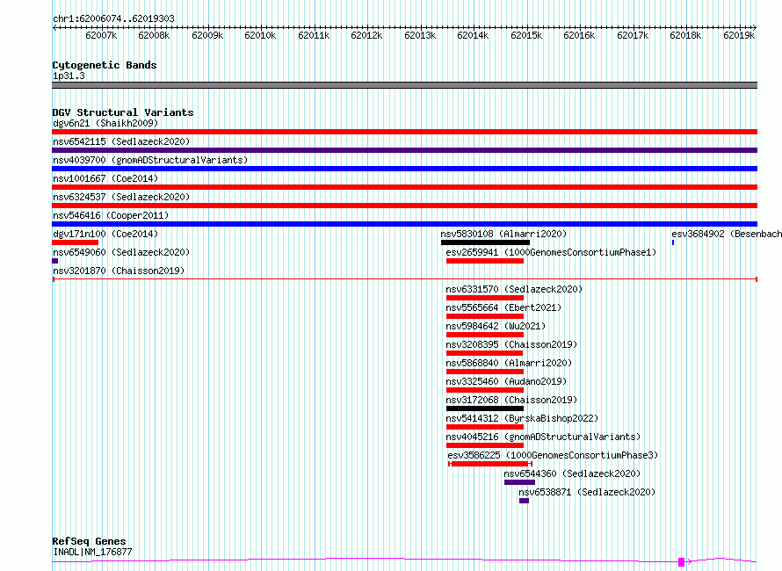
Task: Click the DGV Structural Variants track title
Action: coord(123,112)
